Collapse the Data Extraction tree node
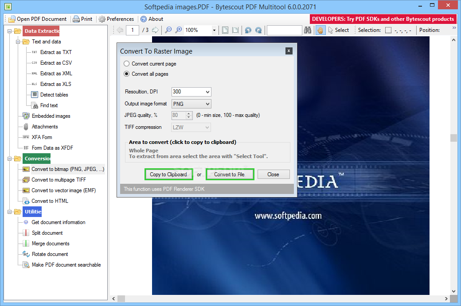This screenshot has width=461, height=306. tap(9, 31)
